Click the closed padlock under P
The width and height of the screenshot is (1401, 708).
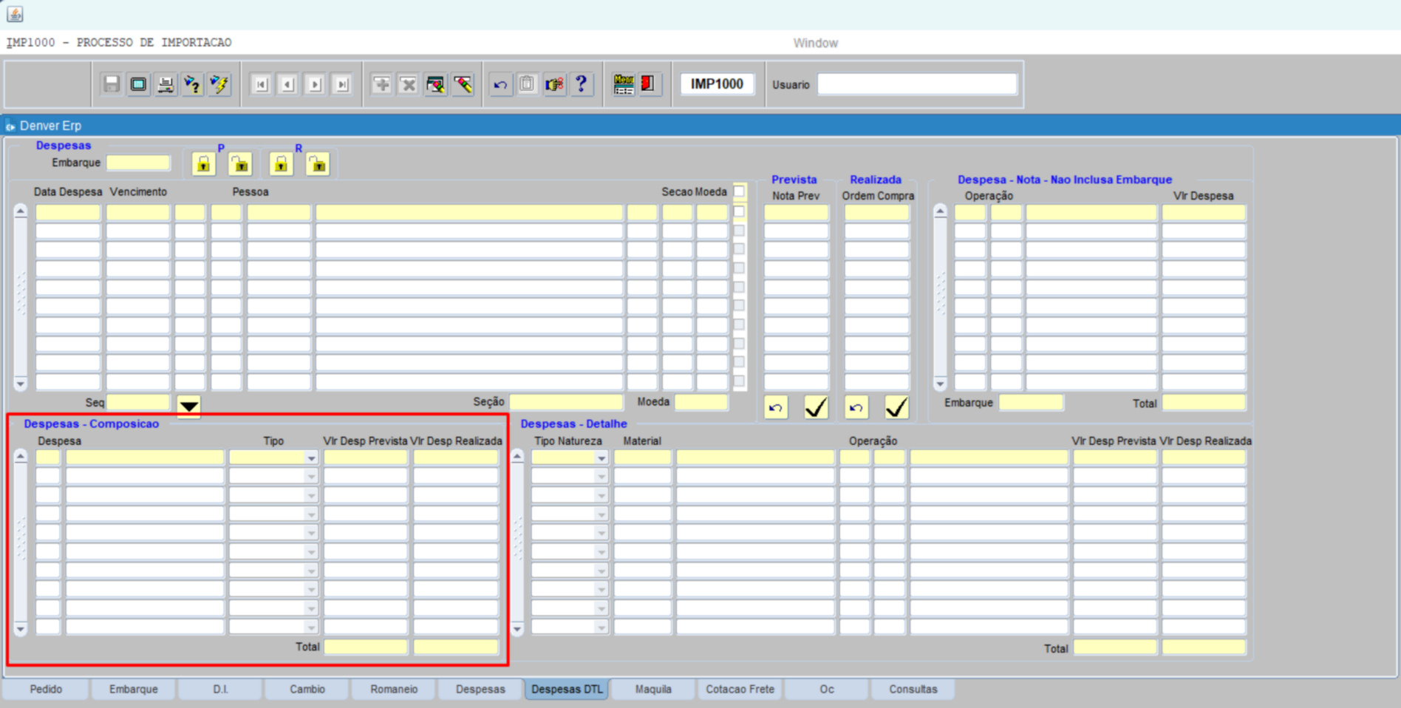pyautogui.click(x=203, y=164)
